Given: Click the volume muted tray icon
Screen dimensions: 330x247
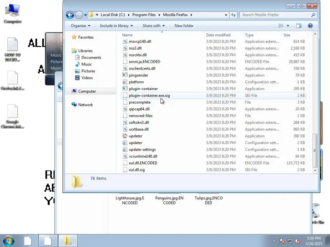Looking at the screenshot, I should point(297,241).
